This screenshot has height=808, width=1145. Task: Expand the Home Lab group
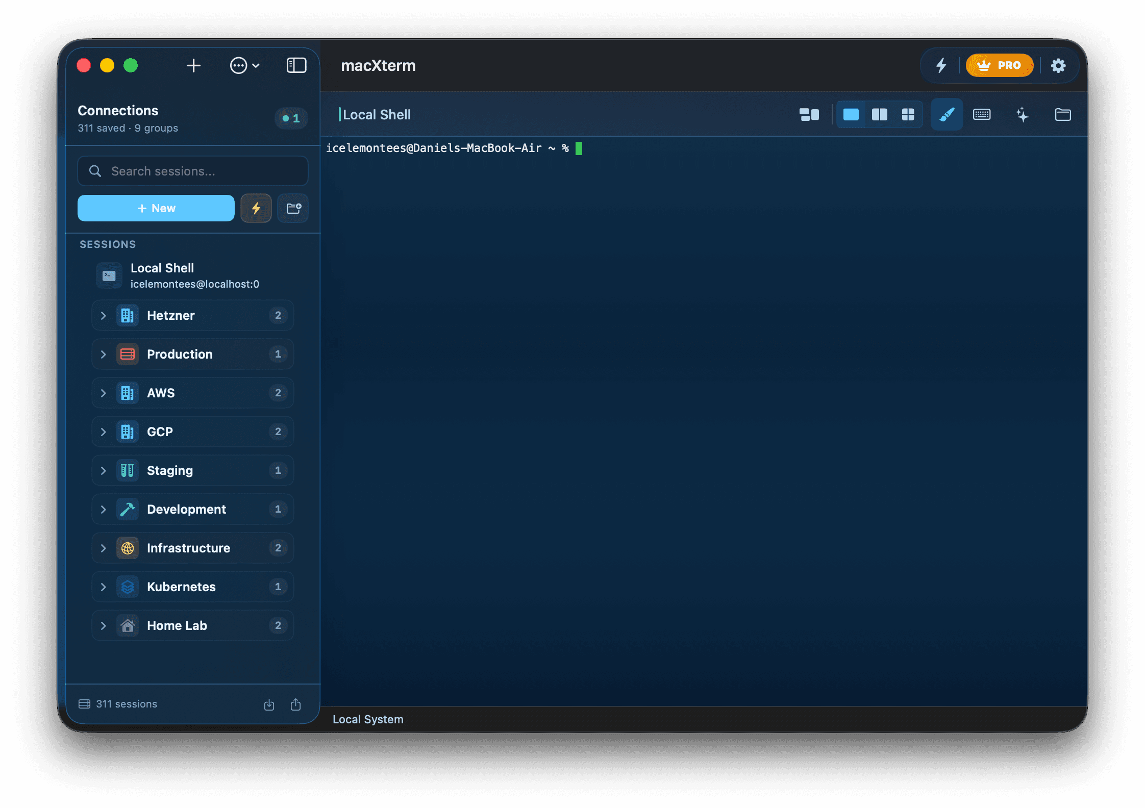(104, 625)
